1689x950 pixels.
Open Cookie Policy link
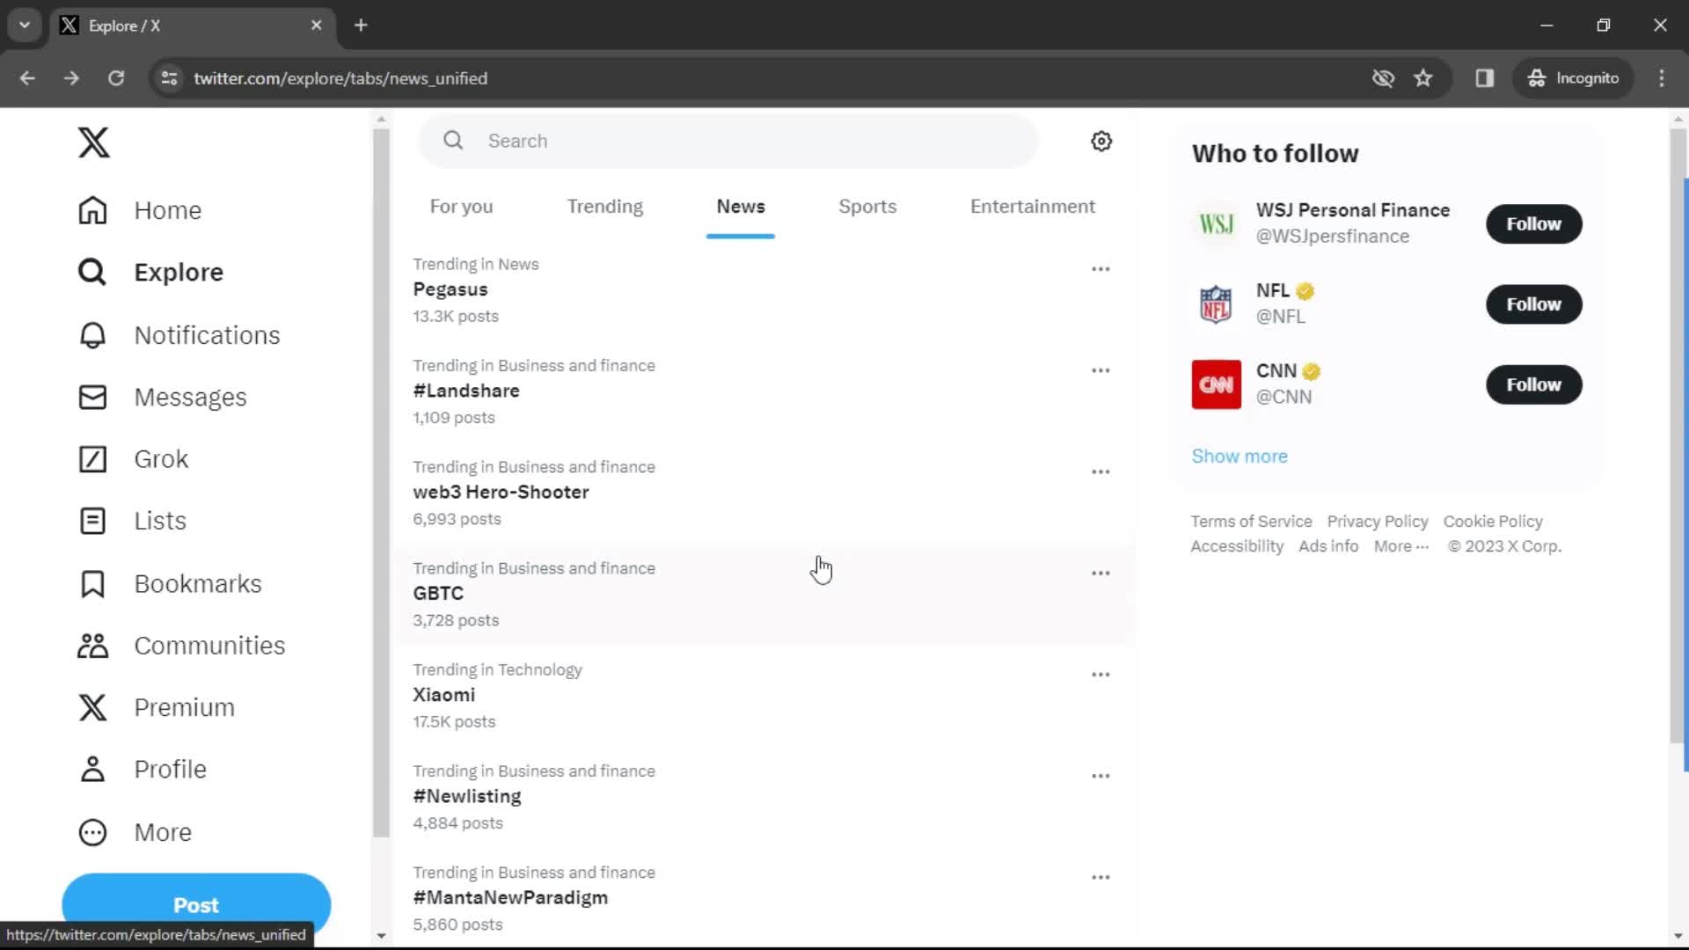(1493, 522)
